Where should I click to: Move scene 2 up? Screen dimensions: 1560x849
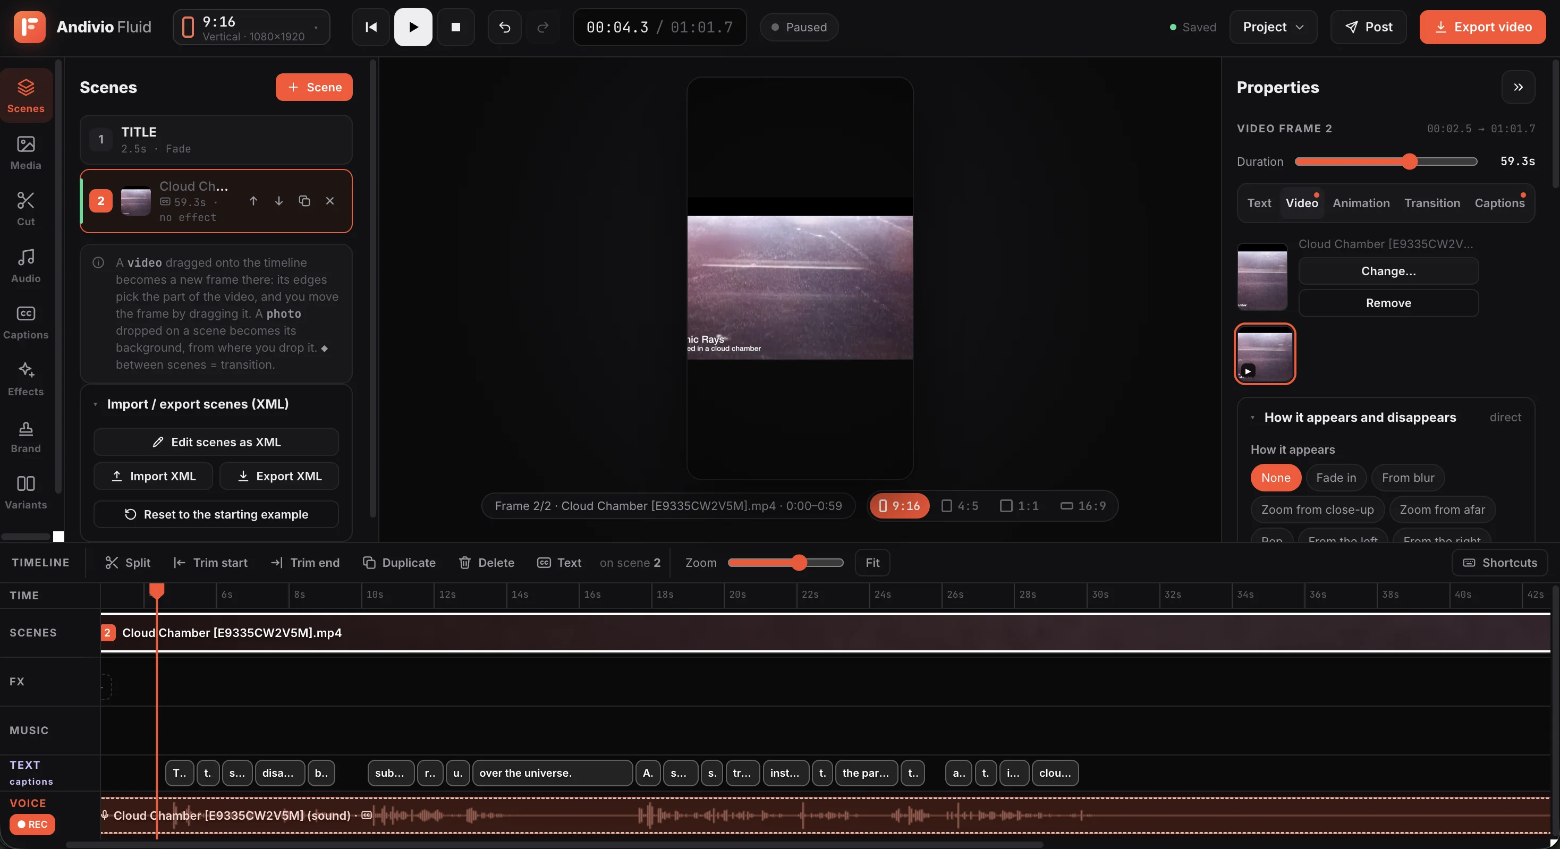(x=253, y=200)
